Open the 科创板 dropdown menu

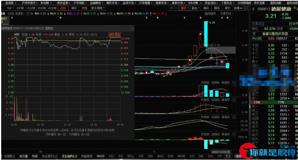click(46, 3)
